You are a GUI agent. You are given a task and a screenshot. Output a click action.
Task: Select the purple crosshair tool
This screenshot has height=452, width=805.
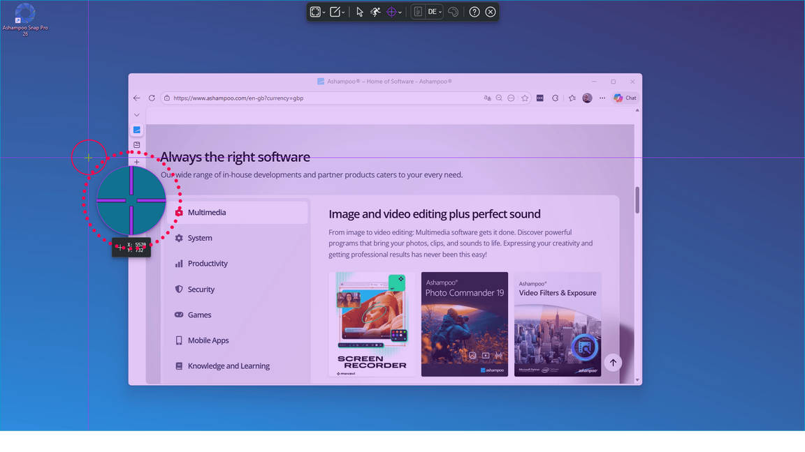[391, 12]
